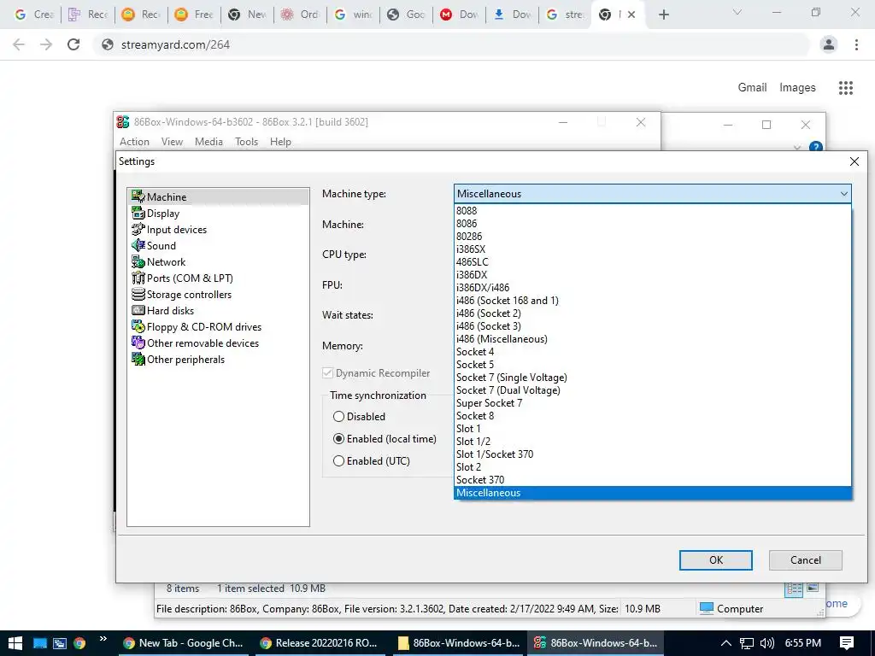Click the browser forward arrow
The image size is (875, 656).
point(46,44)
